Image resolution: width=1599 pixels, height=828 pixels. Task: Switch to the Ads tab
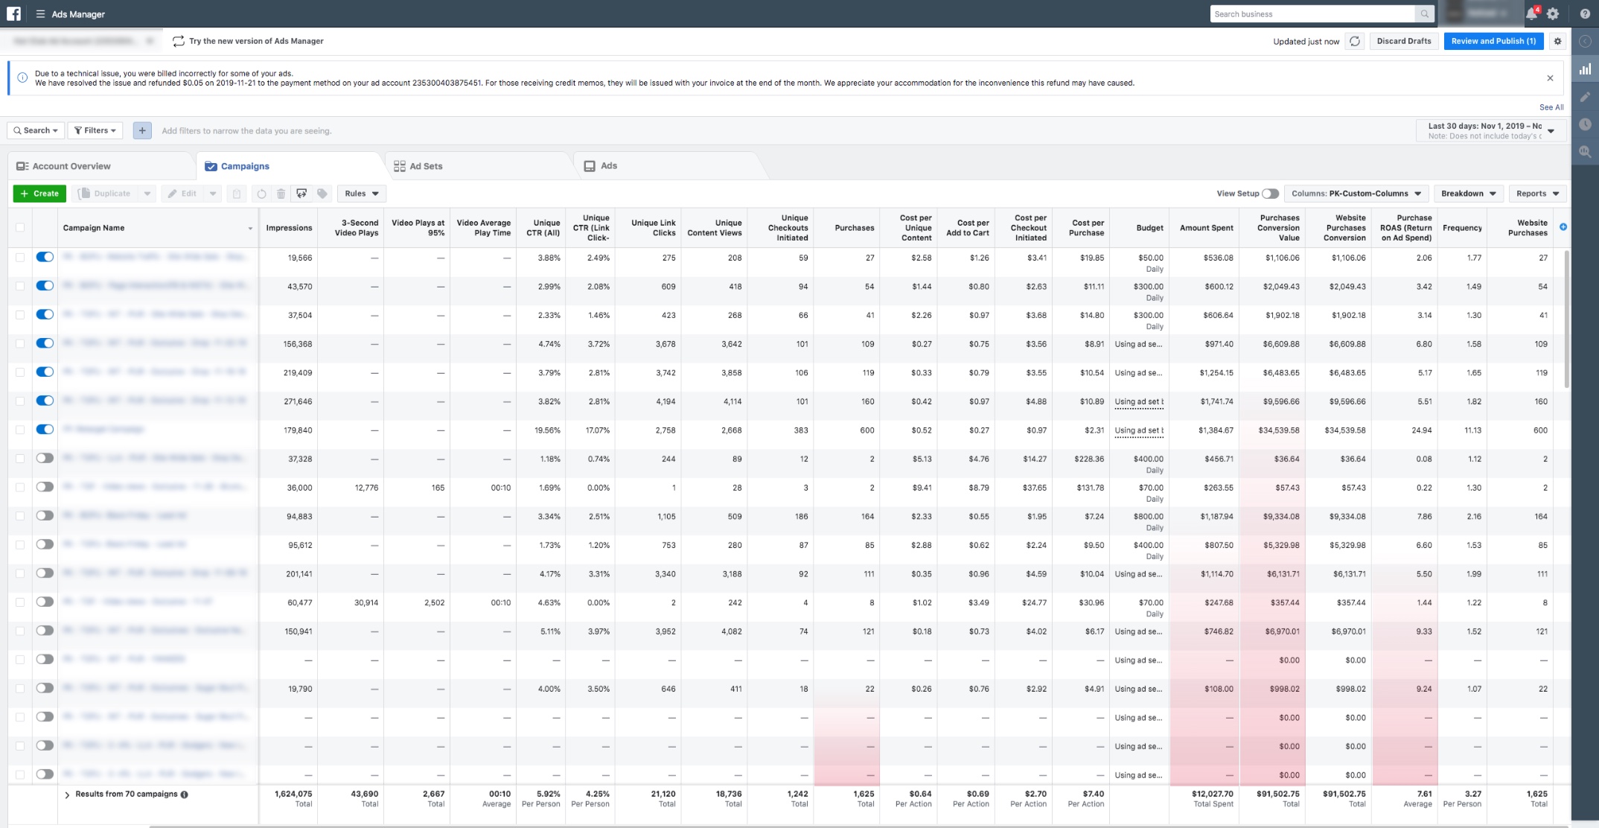pos(668,166)
